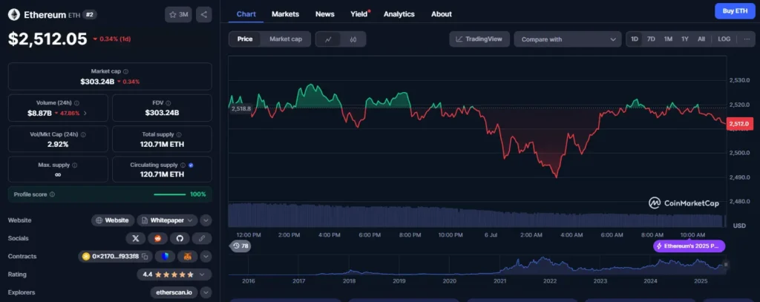This screenshot has height=302, width=760.
Task: Open the Website link button
Action: 113,220
